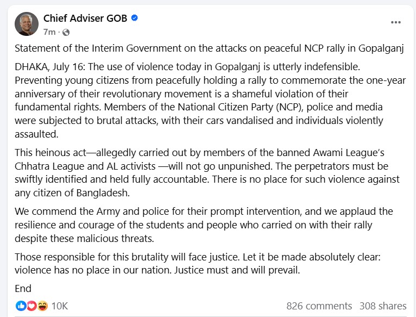View the 10K reactions list
This screenshot has width=416, height=317.
(60, 306)
